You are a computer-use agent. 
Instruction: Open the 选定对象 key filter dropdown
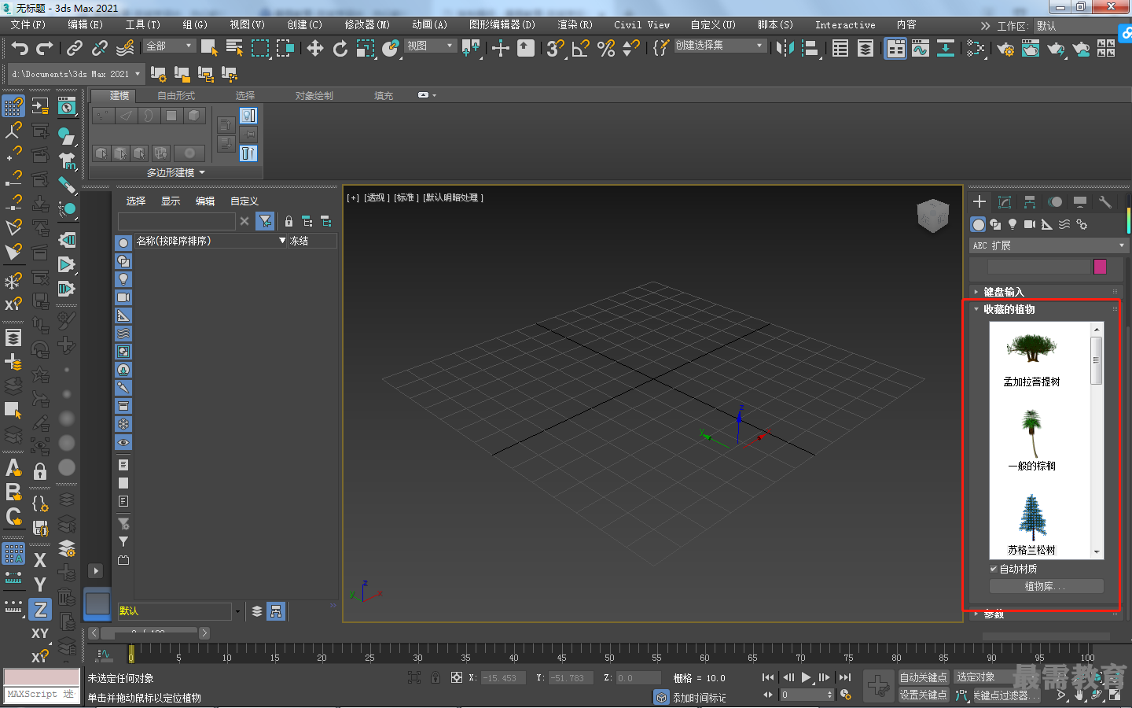[983, 677]
